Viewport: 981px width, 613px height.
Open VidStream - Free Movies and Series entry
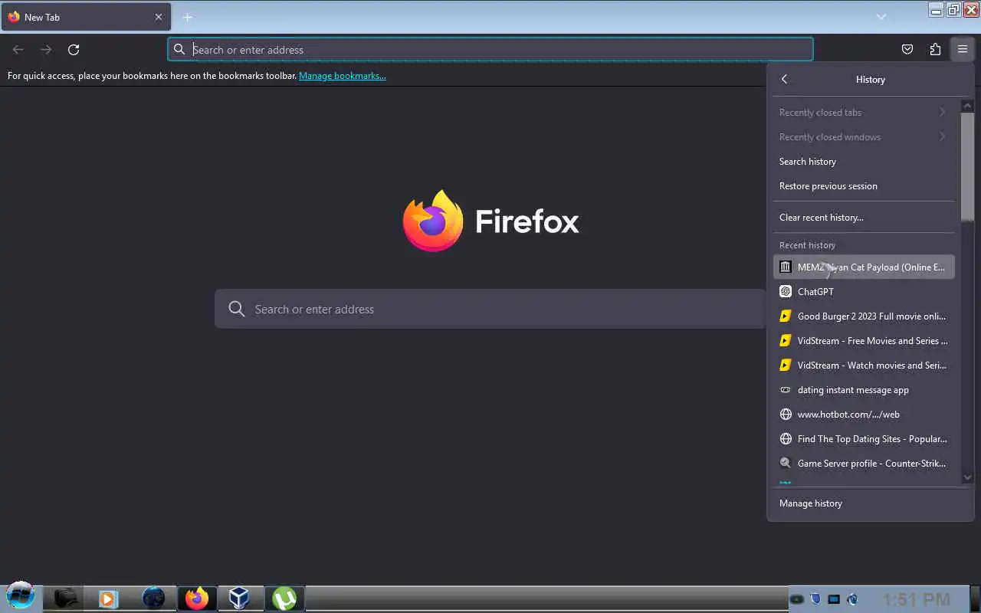[x=864, y=341]
